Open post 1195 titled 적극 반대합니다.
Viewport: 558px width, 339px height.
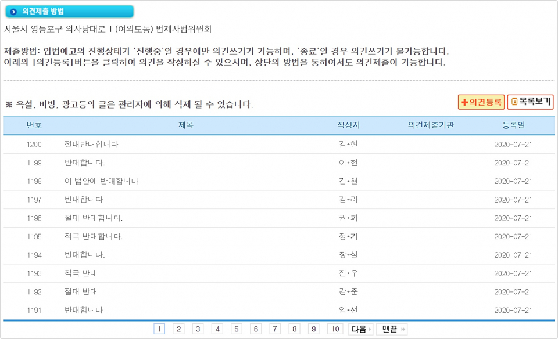click(94, 237)
